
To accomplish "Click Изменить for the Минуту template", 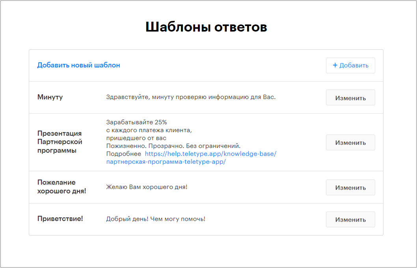I will (350, 98).
